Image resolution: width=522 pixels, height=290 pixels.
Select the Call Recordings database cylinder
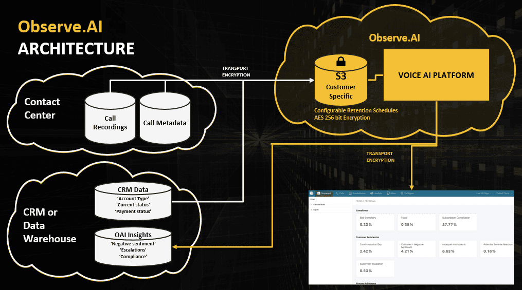click(110, 119)
